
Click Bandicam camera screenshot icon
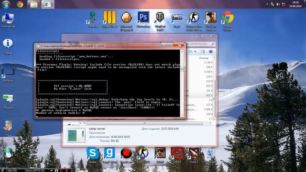click(x=56, y=171)
